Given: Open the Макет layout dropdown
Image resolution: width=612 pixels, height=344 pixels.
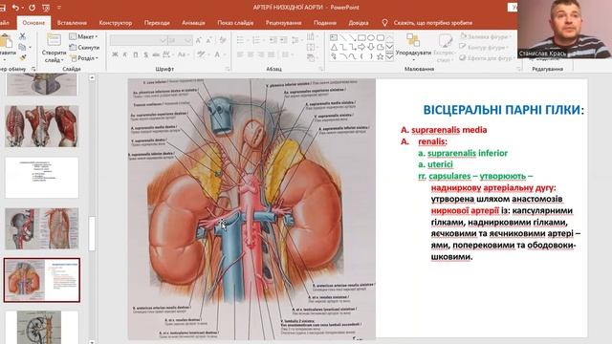Looking at the screenshot, I should coord(83,36).
